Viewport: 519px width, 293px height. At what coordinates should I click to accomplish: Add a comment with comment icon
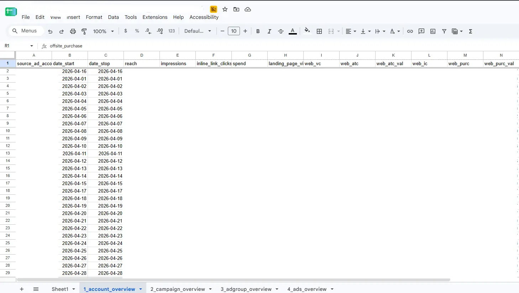(421, 31)
